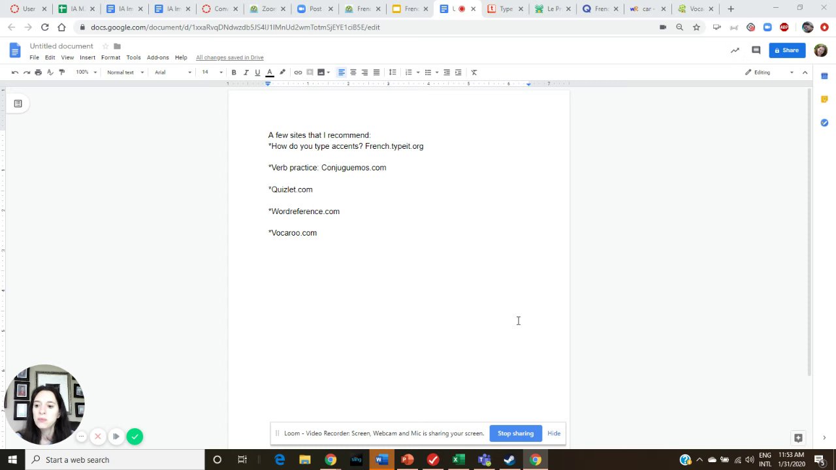This screenshot has width=836, height=470.
Task: Open Microsoft Edge from the taskbar
Action: pos(280,460)
